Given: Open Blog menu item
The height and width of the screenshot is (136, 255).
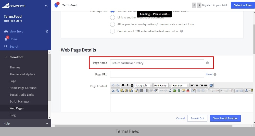Looking at the screenshot, I should (13, 115).
